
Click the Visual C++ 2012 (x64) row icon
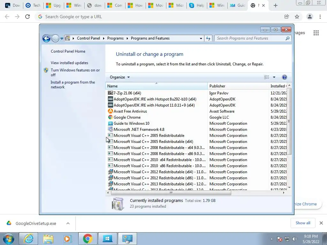[x=110, y=172]
